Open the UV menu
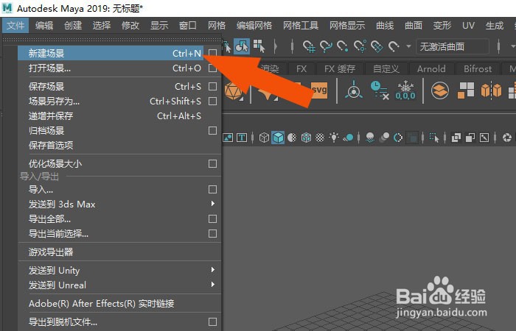The width and height of the screenshot is (516, 331). click(468, 25)
